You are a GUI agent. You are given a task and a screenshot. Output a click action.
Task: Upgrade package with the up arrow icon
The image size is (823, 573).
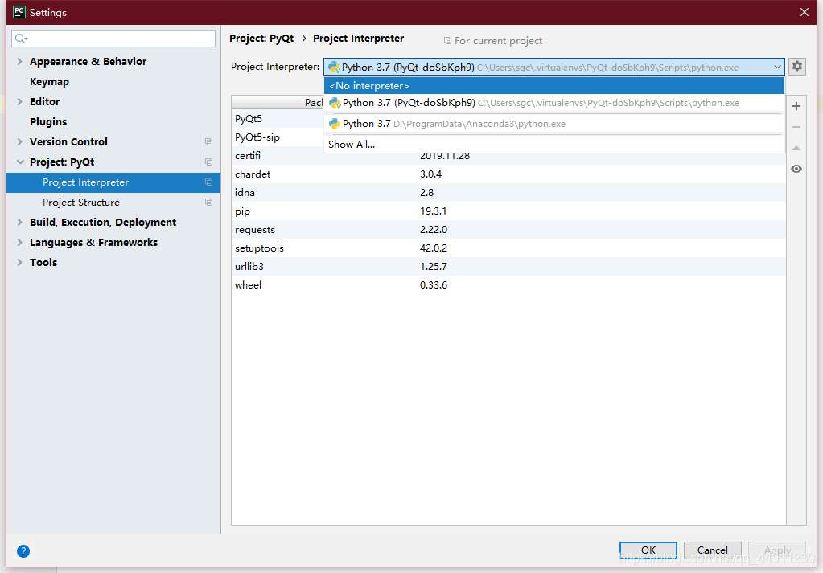[x=796, y=149]
